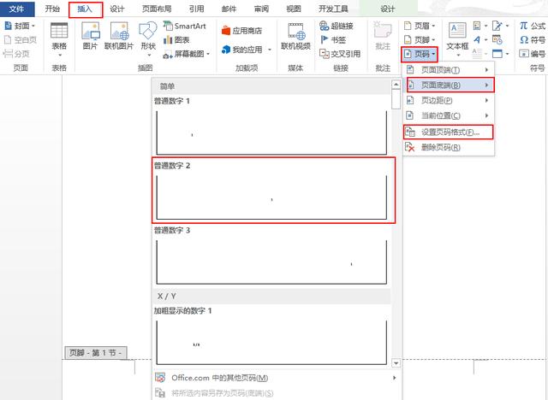
Task: Open 设置页码格式 dialog
Action: (x=448, y=132)
